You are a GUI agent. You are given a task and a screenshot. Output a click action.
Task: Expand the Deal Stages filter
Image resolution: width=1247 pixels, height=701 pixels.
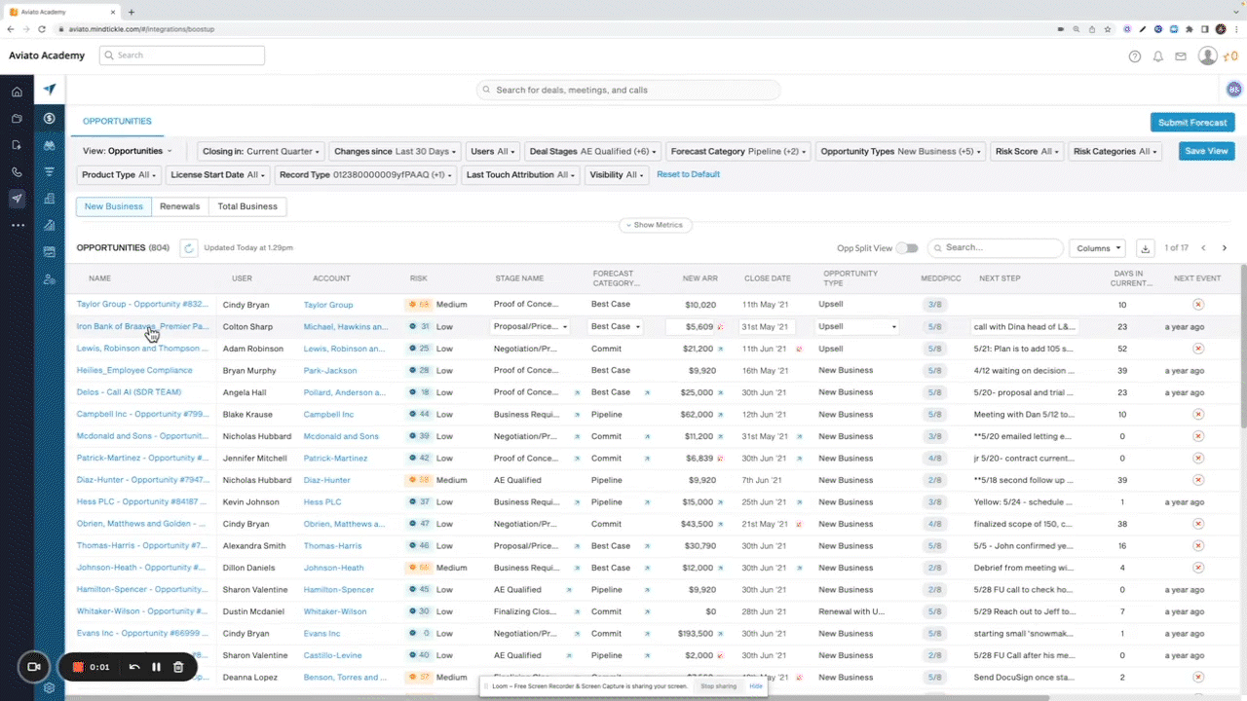tap(592, 152)
